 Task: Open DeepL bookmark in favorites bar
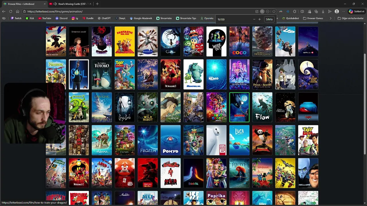120,18
